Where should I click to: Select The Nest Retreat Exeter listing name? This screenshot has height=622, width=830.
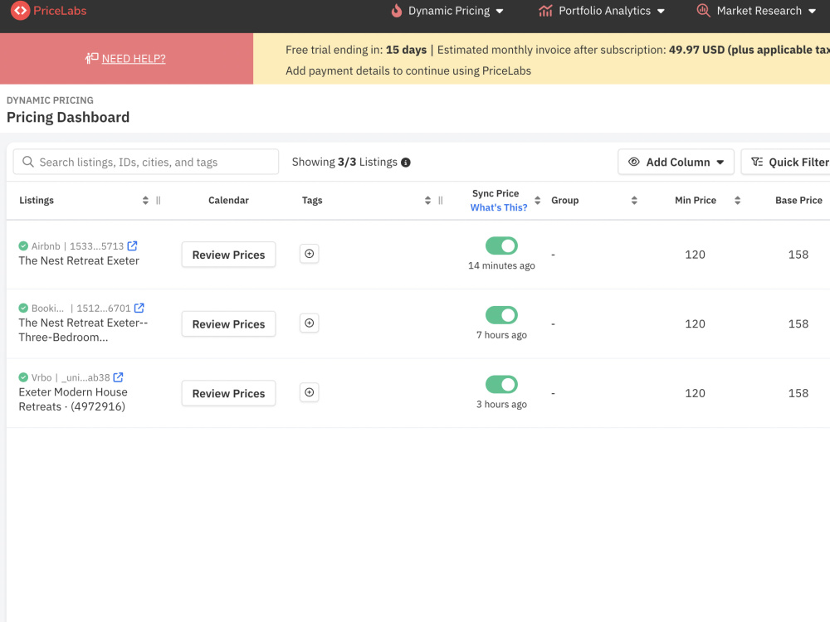(79, 260)
